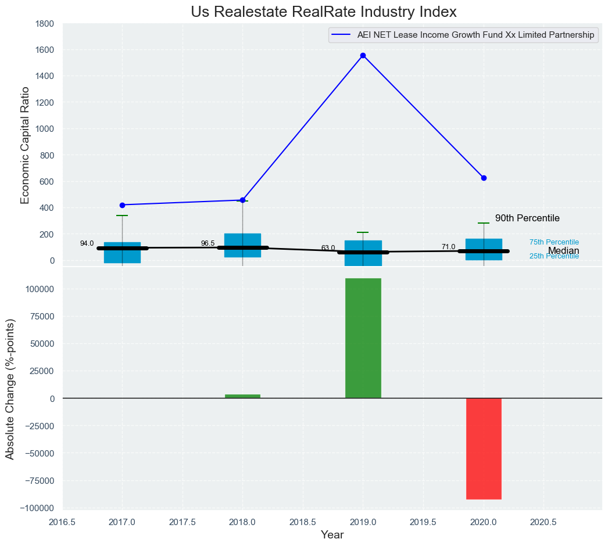Click the 'Year' x-axis label
608x546 pixels.
tap(332, 535)
